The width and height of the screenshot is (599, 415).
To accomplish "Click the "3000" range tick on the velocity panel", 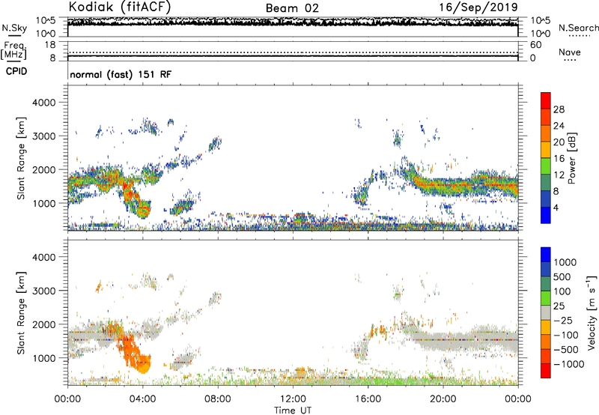I will click(x=43, y=291).
